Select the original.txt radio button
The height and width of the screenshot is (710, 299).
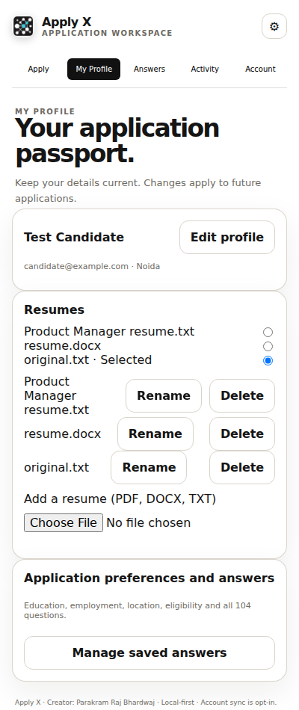pyautogui.click(x=268, y=360)
